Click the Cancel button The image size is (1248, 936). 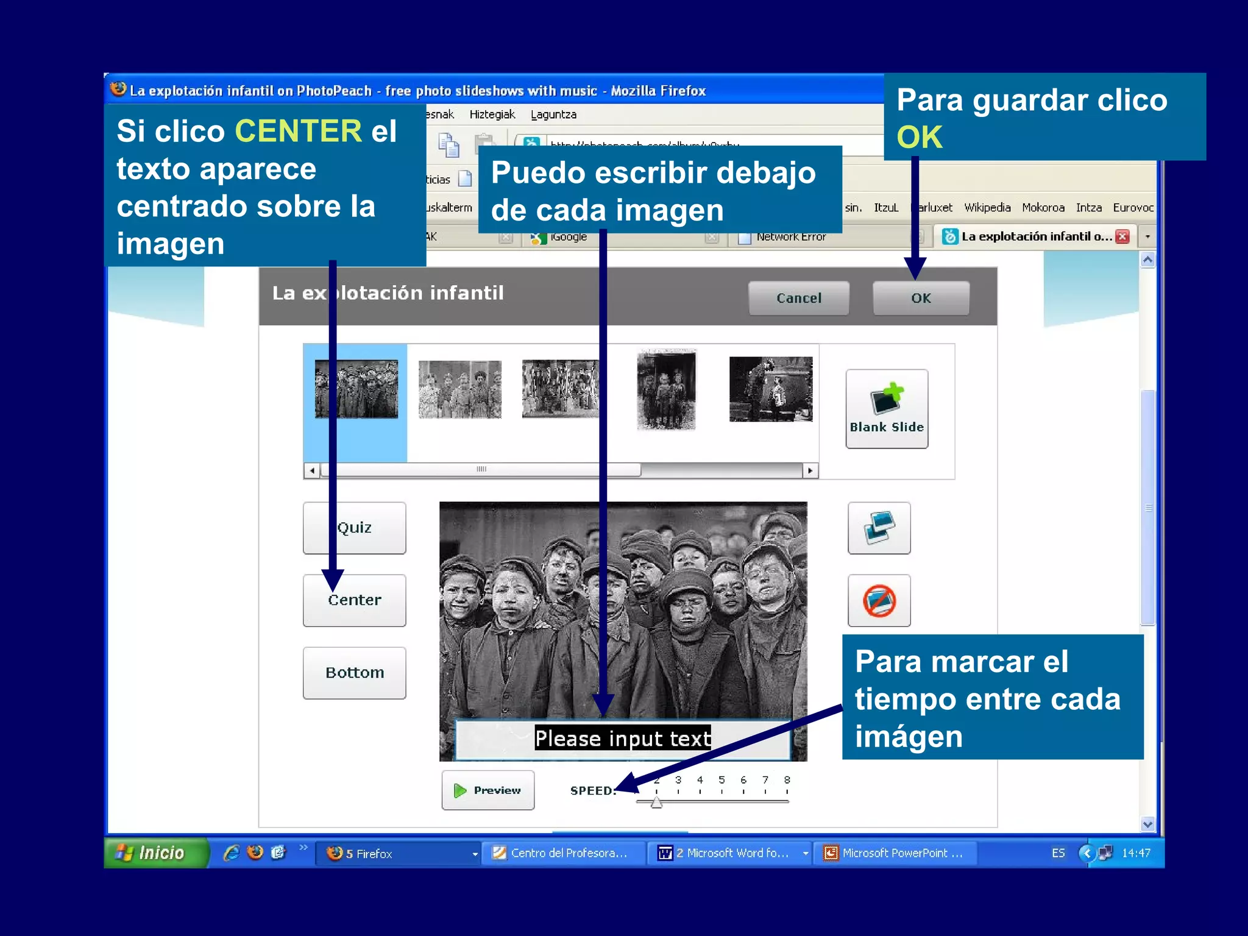(798, 298)
